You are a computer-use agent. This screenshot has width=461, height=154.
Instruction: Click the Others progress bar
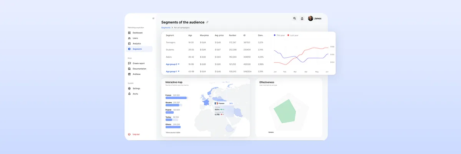point(173,127)
